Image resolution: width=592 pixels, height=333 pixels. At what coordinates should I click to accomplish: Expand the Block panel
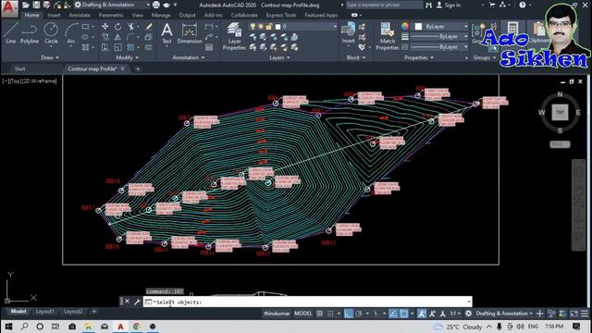point(356,57)
